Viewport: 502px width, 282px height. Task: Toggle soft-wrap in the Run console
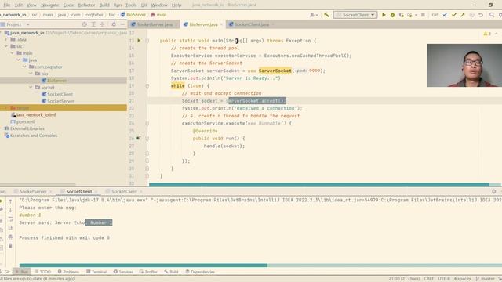pyautogui.click(x=10, y=219)
